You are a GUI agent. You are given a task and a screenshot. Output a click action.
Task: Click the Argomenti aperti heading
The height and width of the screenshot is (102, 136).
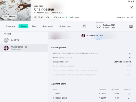pyautogui.click(x=58, y=84)
